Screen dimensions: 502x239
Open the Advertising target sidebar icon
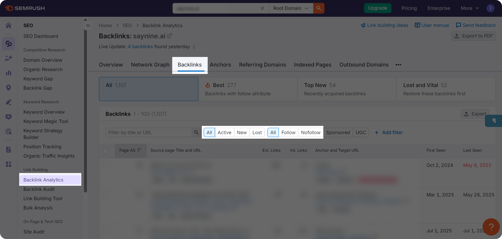[x=9, y=131]
